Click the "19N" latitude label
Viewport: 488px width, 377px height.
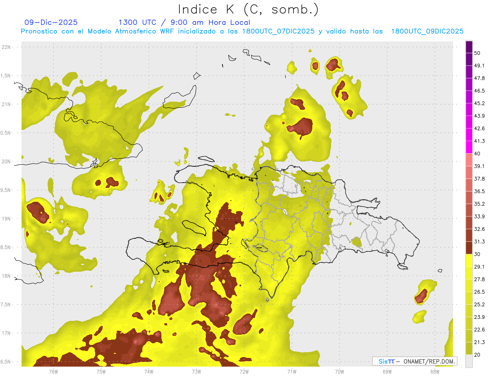pos(7,219)
